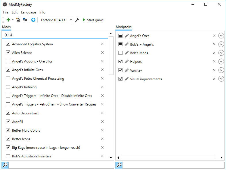Click the pencil icon for Vanilla+
The height and width of the screenshot is (170, 226).
(x=127, y=70)
